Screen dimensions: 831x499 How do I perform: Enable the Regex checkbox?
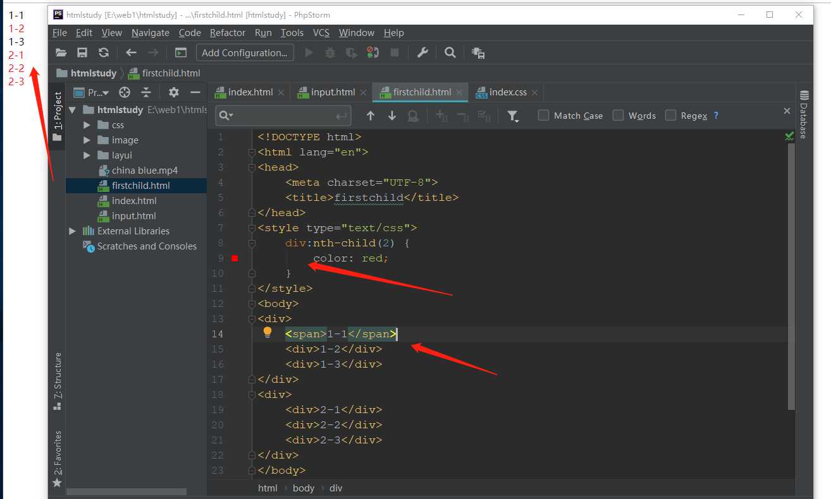coord(670,115)
